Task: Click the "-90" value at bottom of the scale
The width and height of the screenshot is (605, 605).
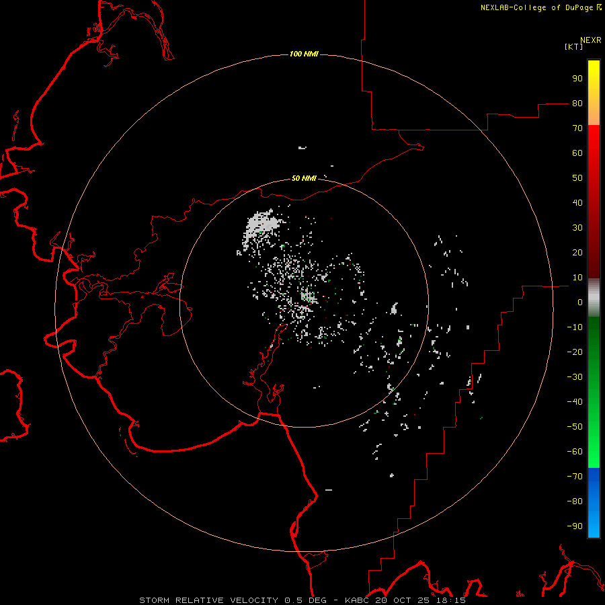Action: [575, 526]
